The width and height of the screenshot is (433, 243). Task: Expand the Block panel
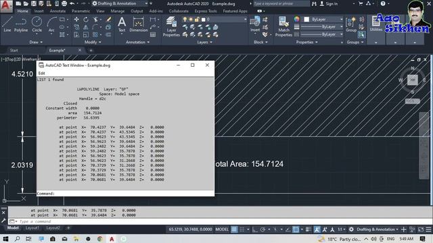click(x=260, y=42)
